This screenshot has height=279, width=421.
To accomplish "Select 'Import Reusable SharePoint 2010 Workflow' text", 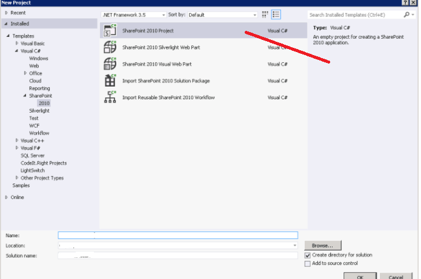I will coord(168,97).
